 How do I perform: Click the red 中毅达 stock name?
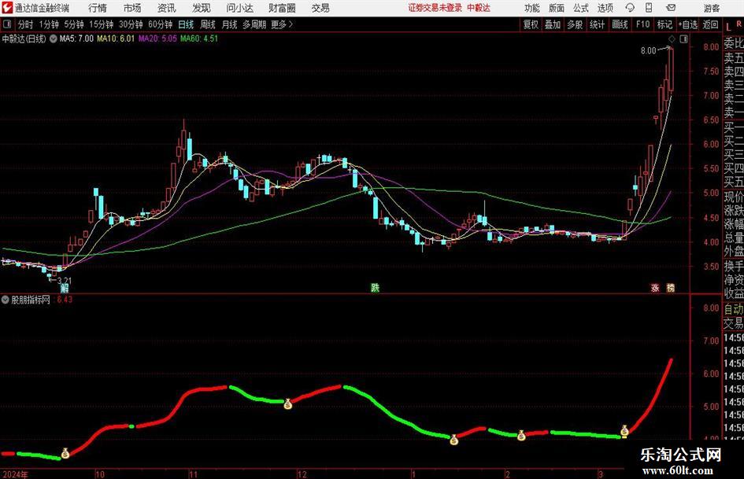[x=479, y=8]
